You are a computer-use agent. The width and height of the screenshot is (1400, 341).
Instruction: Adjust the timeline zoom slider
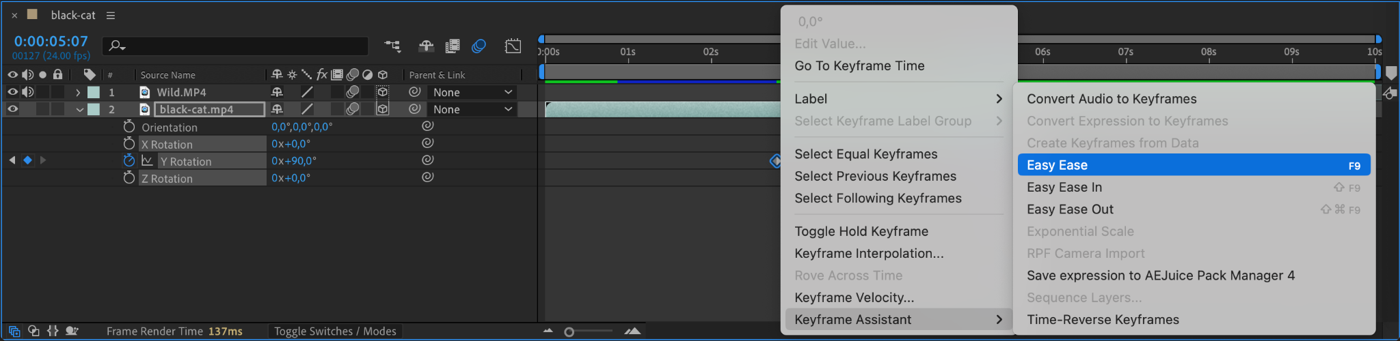(x=569, y=332)
